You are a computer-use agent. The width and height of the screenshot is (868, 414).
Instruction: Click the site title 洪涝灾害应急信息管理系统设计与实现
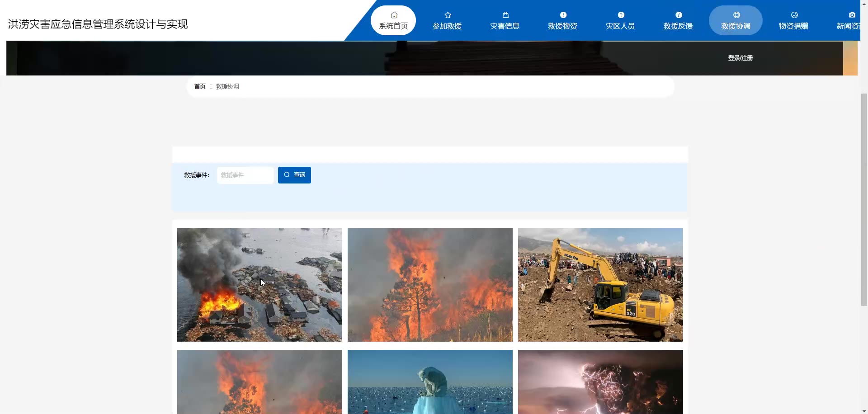98,24
